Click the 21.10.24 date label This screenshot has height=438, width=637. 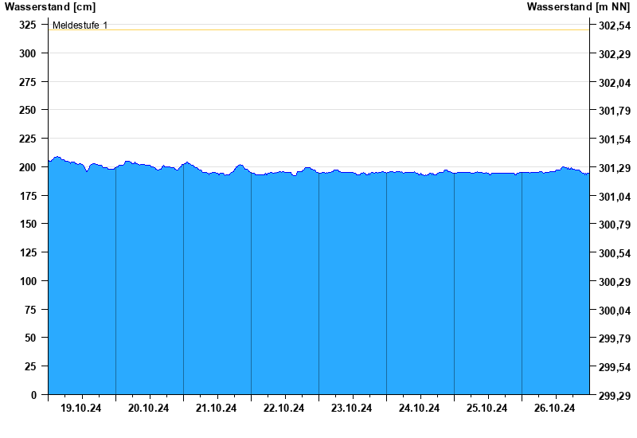point(217,408)
